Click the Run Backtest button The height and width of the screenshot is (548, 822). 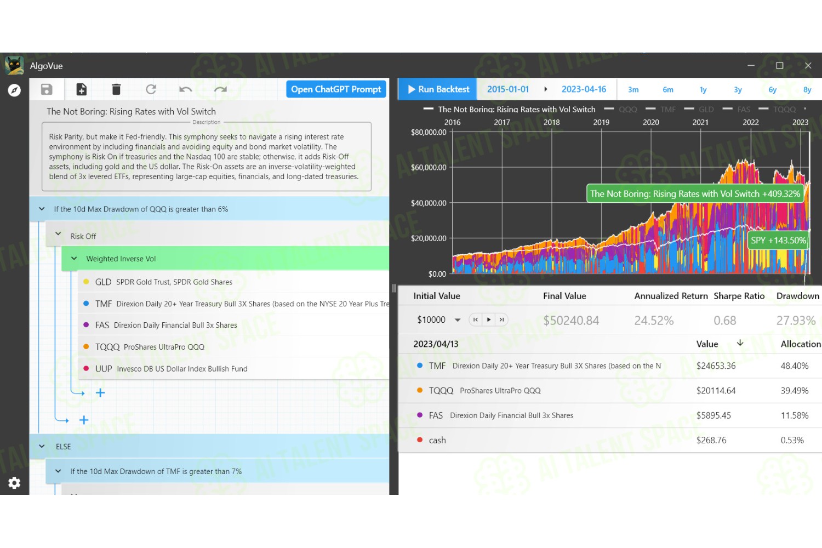(x=438, y=89)
